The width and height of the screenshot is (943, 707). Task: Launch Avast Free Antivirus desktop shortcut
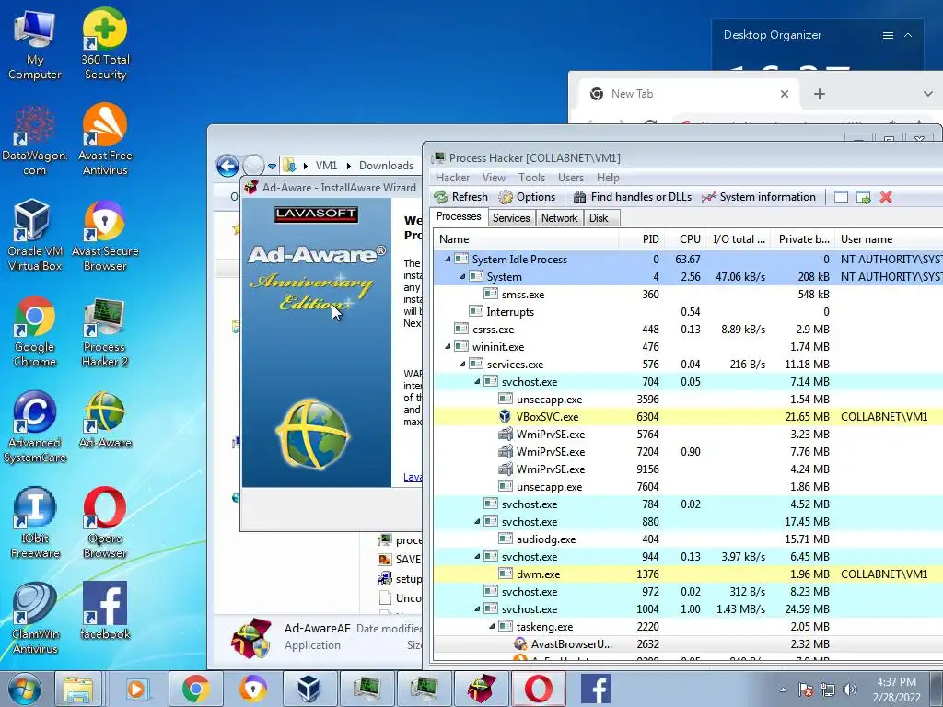[105, 141]
